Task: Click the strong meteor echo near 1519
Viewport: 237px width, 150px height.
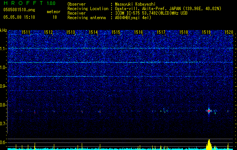Action: (209, 111)
